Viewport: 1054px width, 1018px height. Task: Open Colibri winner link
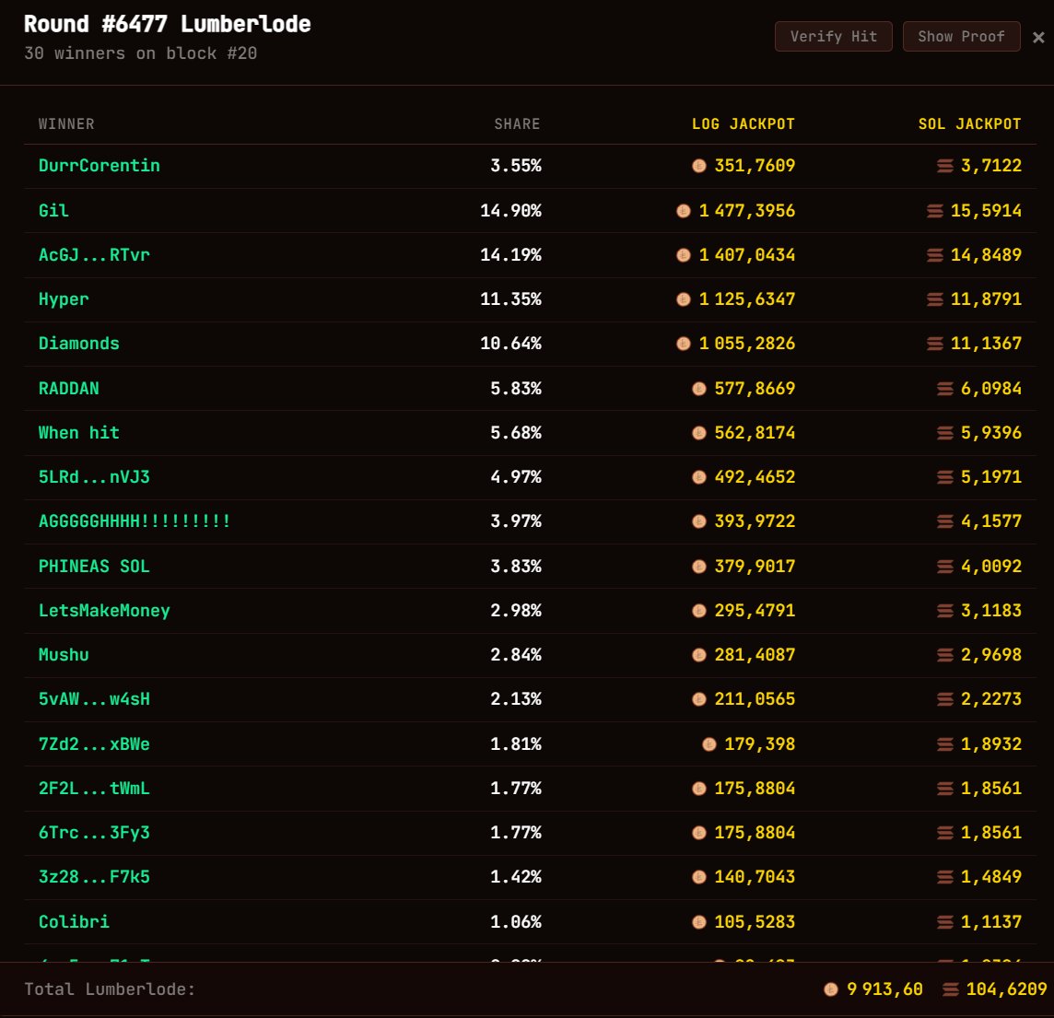[x=74, y=922]
